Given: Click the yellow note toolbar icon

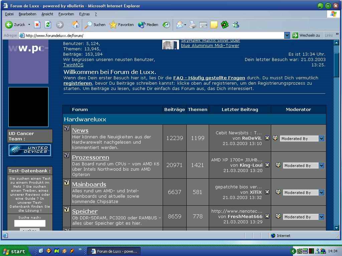Looking at the screenshot, I should (x=214, y=25).
